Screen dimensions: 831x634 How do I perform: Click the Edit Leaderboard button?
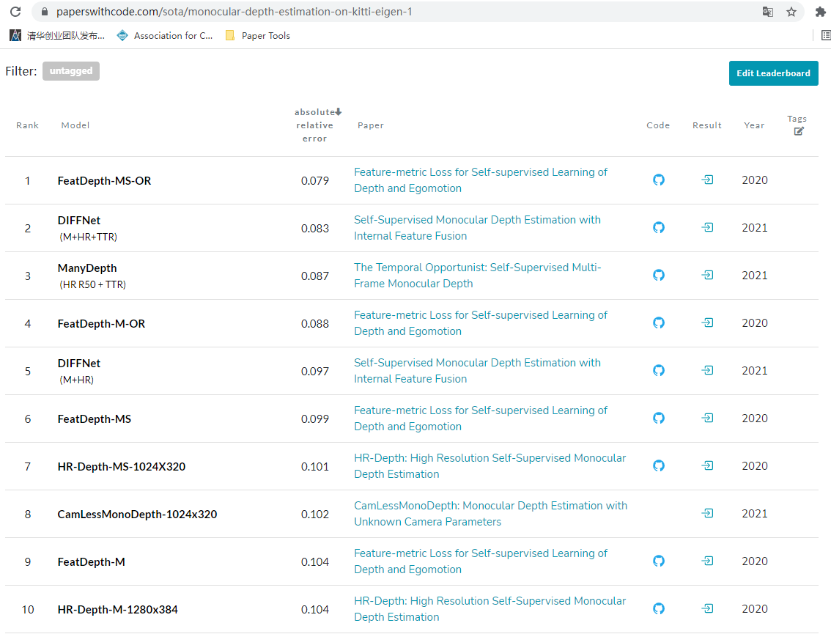pyautogui.click(x=773, y=73)
